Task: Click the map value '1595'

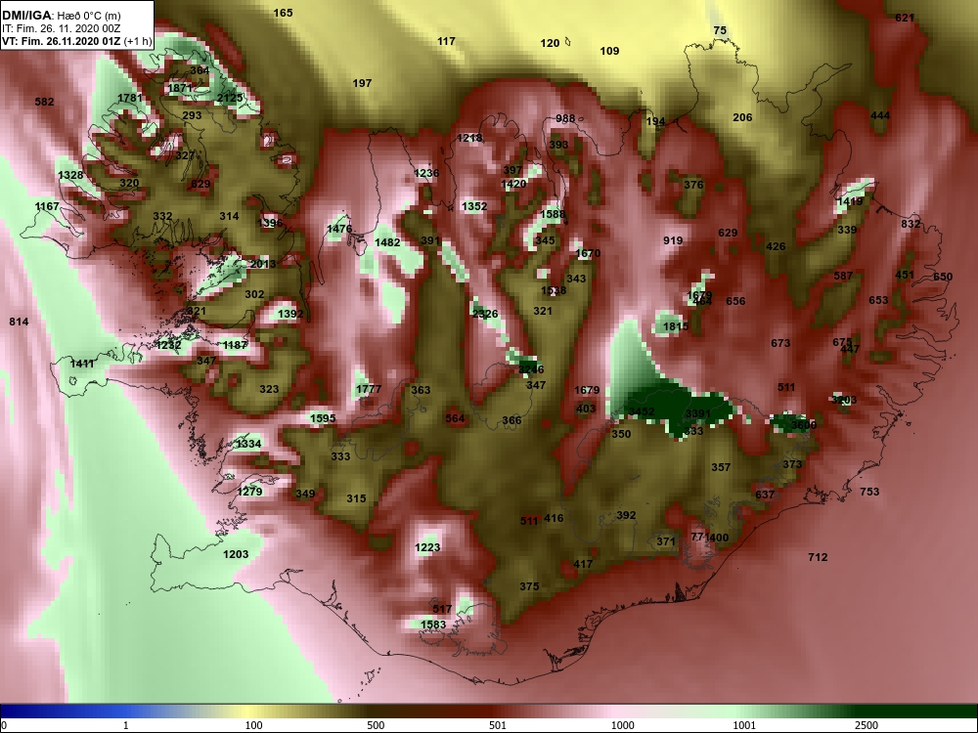Action: pos(323,418)
